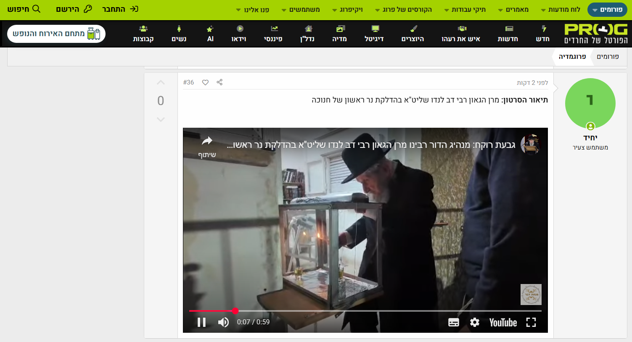The image size is (632, 342).
Task: Seek on the video progress bar
Action: [365, 311]
